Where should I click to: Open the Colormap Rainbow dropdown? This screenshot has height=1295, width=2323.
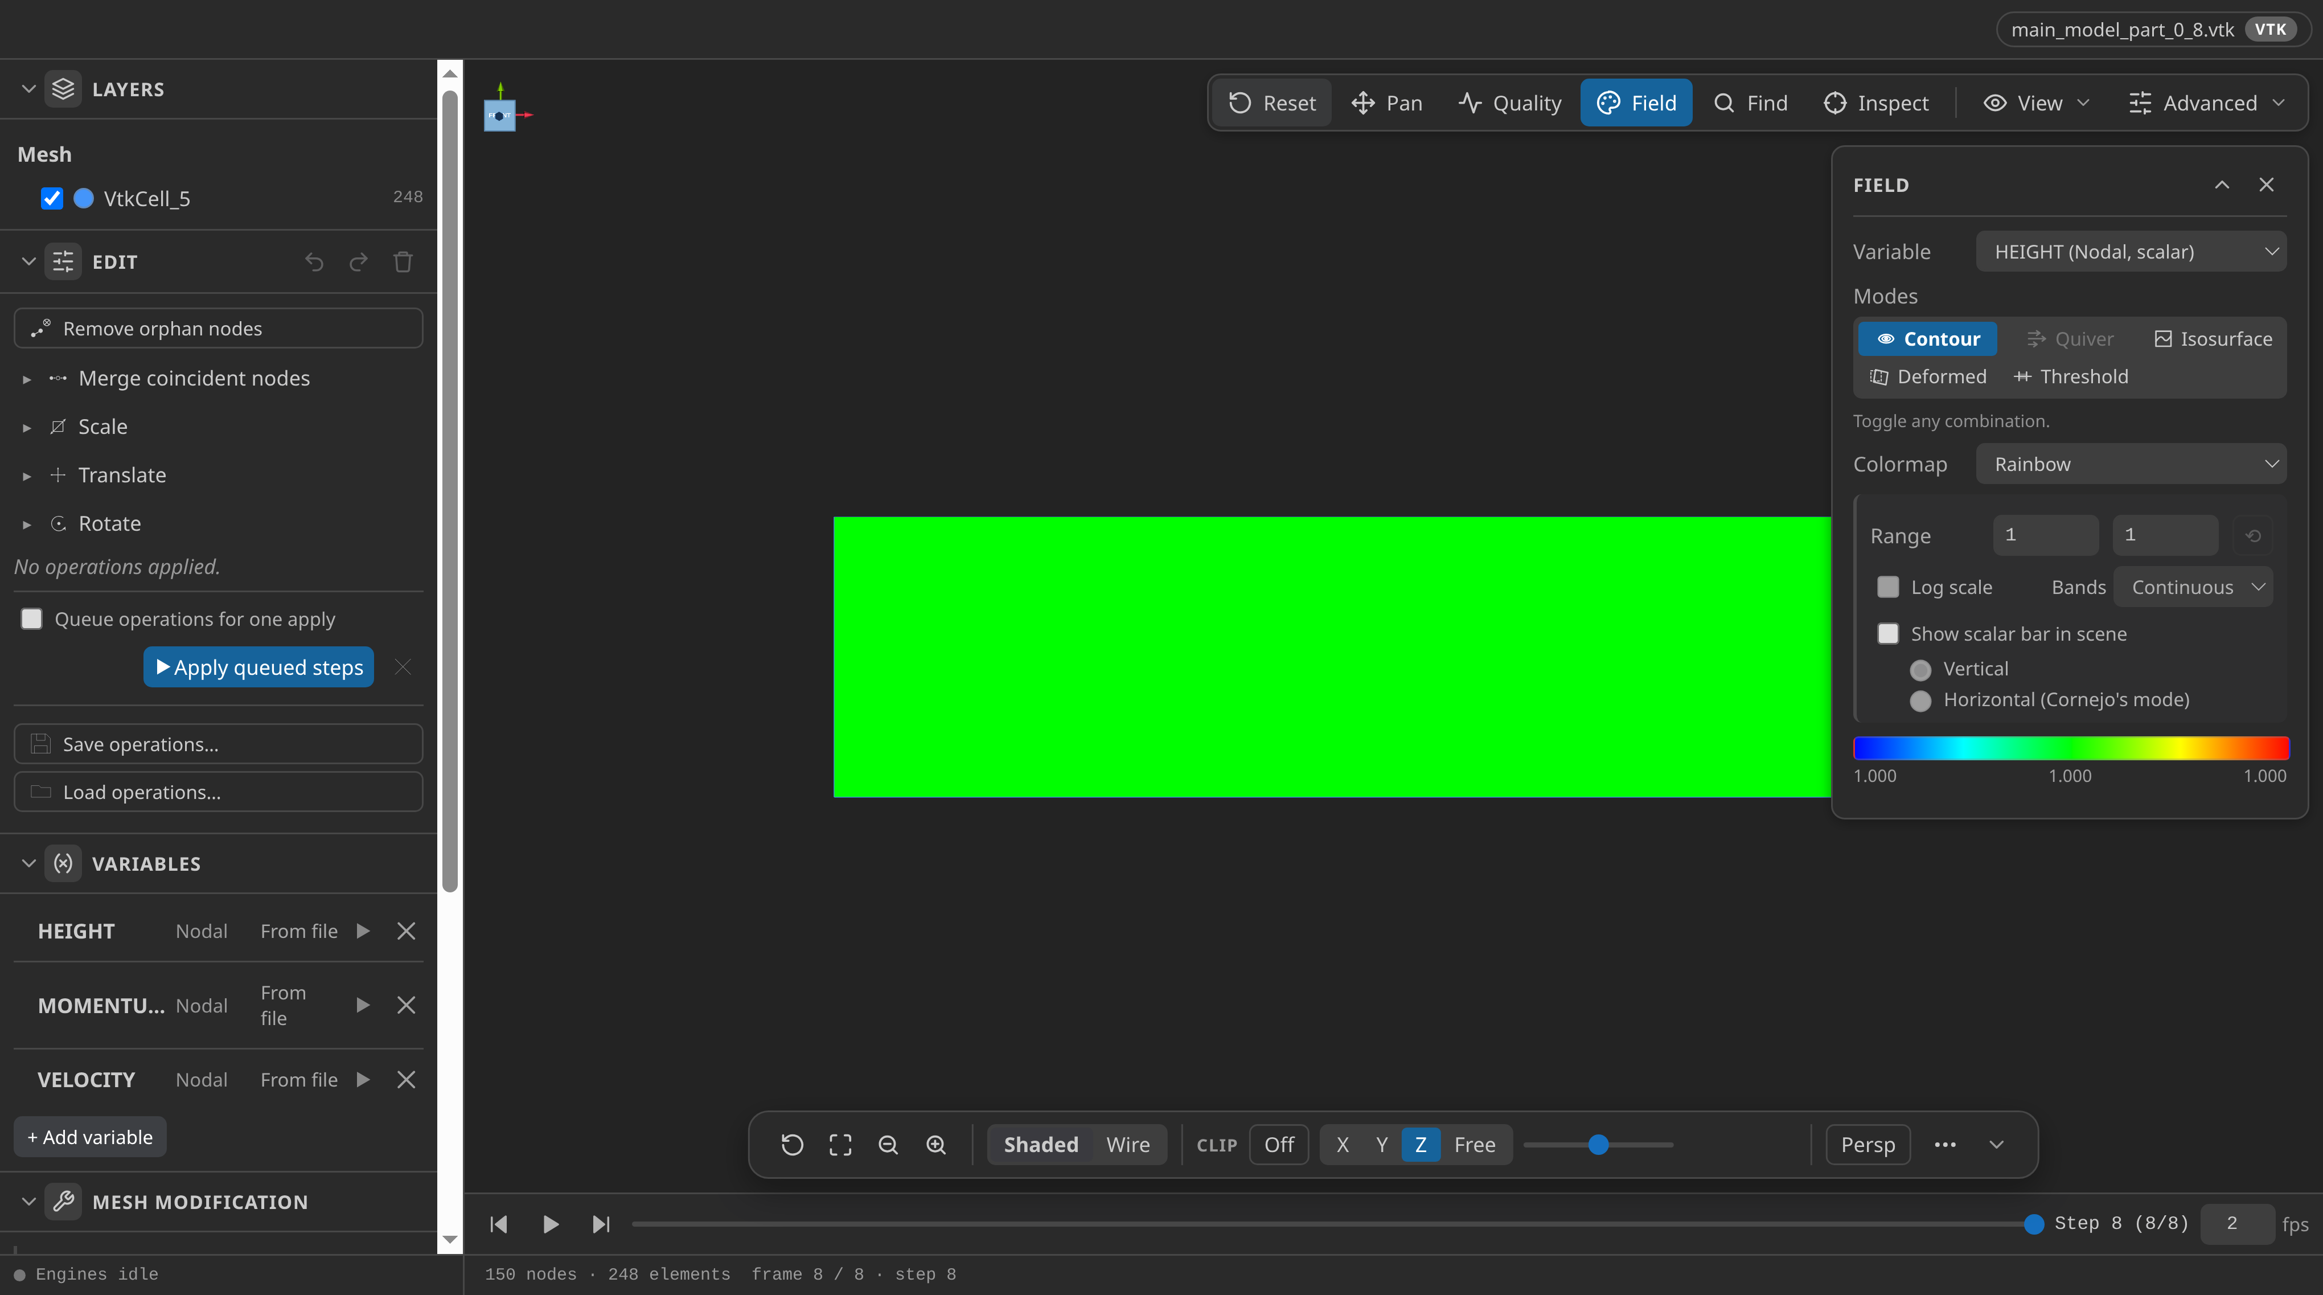pos(2130,465)
